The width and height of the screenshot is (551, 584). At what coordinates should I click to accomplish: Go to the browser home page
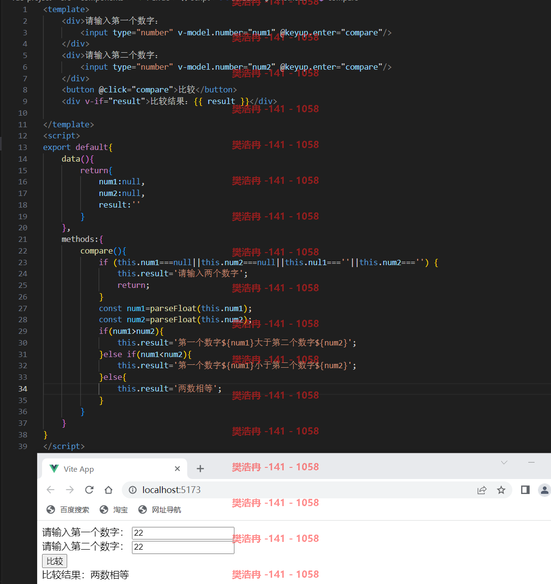tap(108, 490)
